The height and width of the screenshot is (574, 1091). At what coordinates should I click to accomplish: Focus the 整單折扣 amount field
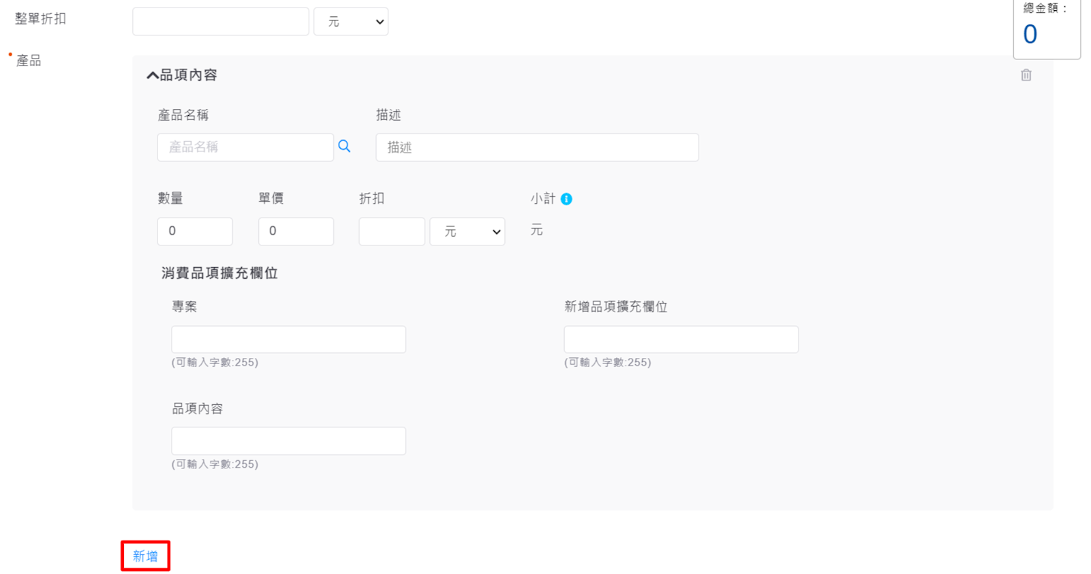click(x=220, y=22)
